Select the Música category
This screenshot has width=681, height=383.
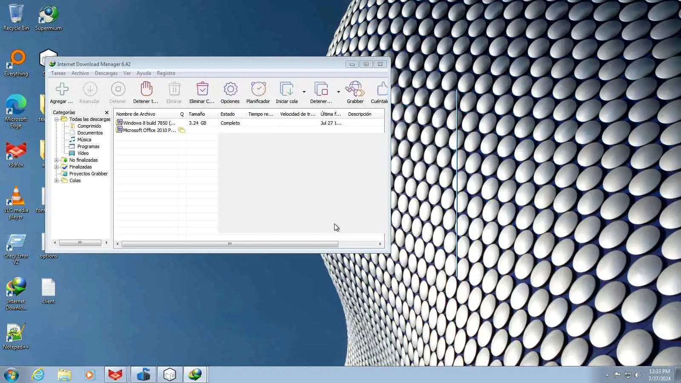click(84, 140)
